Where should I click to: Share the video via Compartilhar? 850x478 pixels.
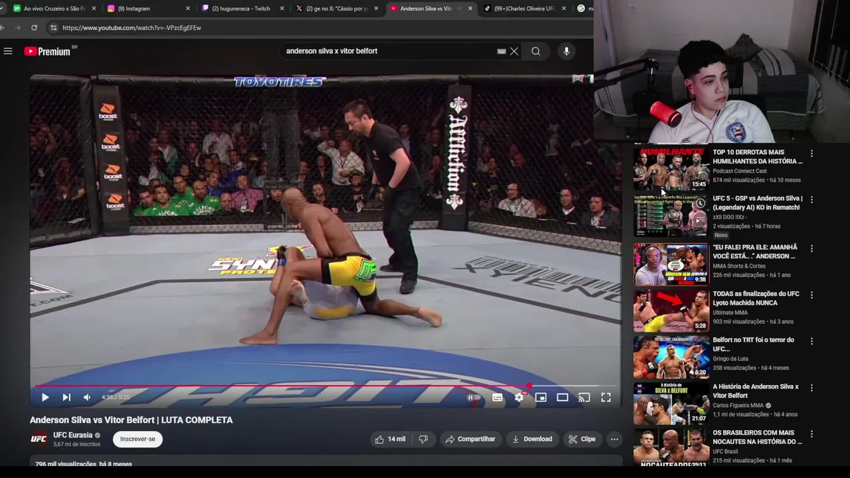coord(471,439)
